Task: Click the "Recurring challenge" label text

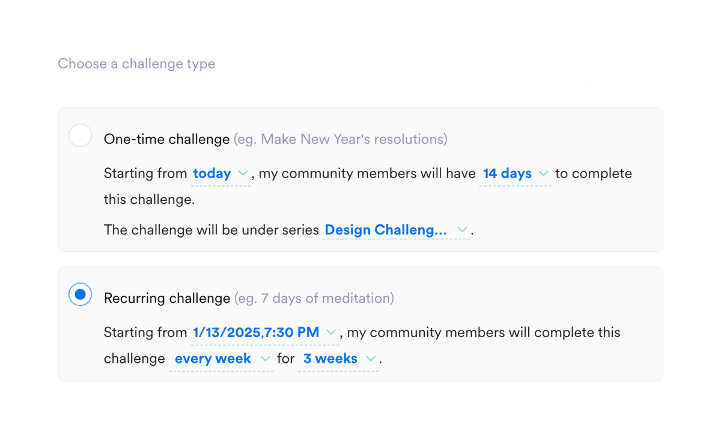Action: [167, 298]
